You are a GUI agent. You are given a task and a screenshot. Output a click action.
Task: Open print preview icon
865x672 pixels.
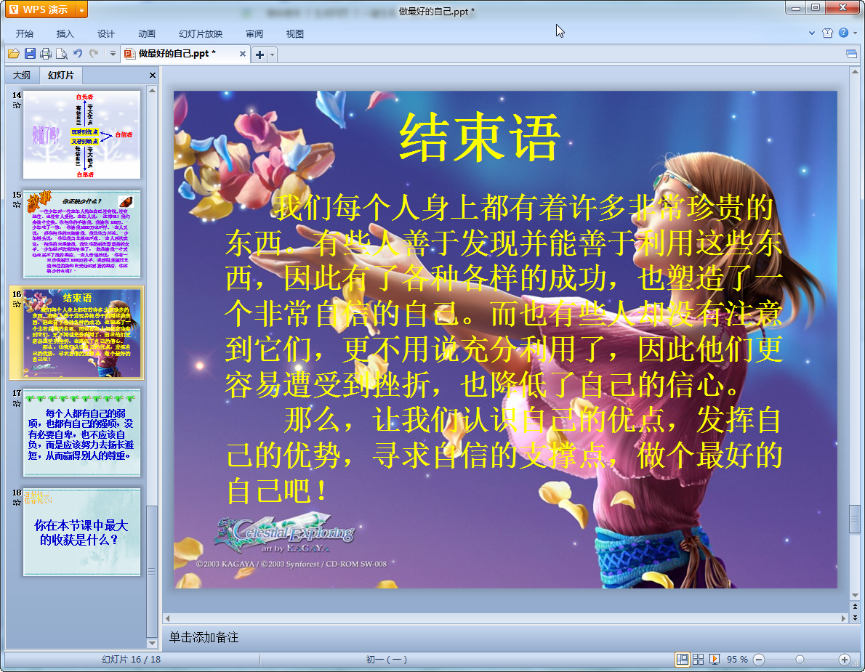(x=62, y=54)
